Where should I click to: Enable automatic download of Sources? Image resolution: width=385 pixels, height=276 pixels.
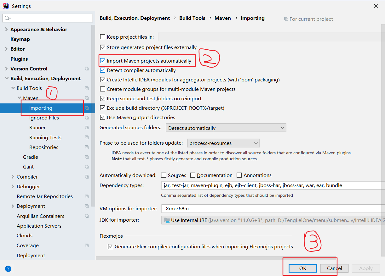pos(164,175)
